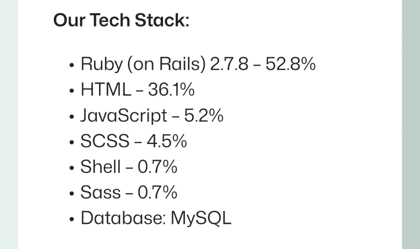The height and width of the screenshot is (249, 420).
Task: Click the "Our Tech Stack:" heading
Action: click(121, 21)
